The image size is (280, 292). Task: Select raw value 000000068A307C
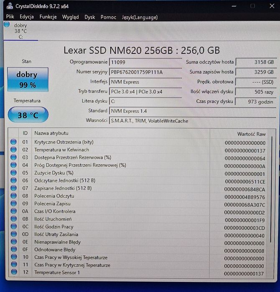(244, 205)
